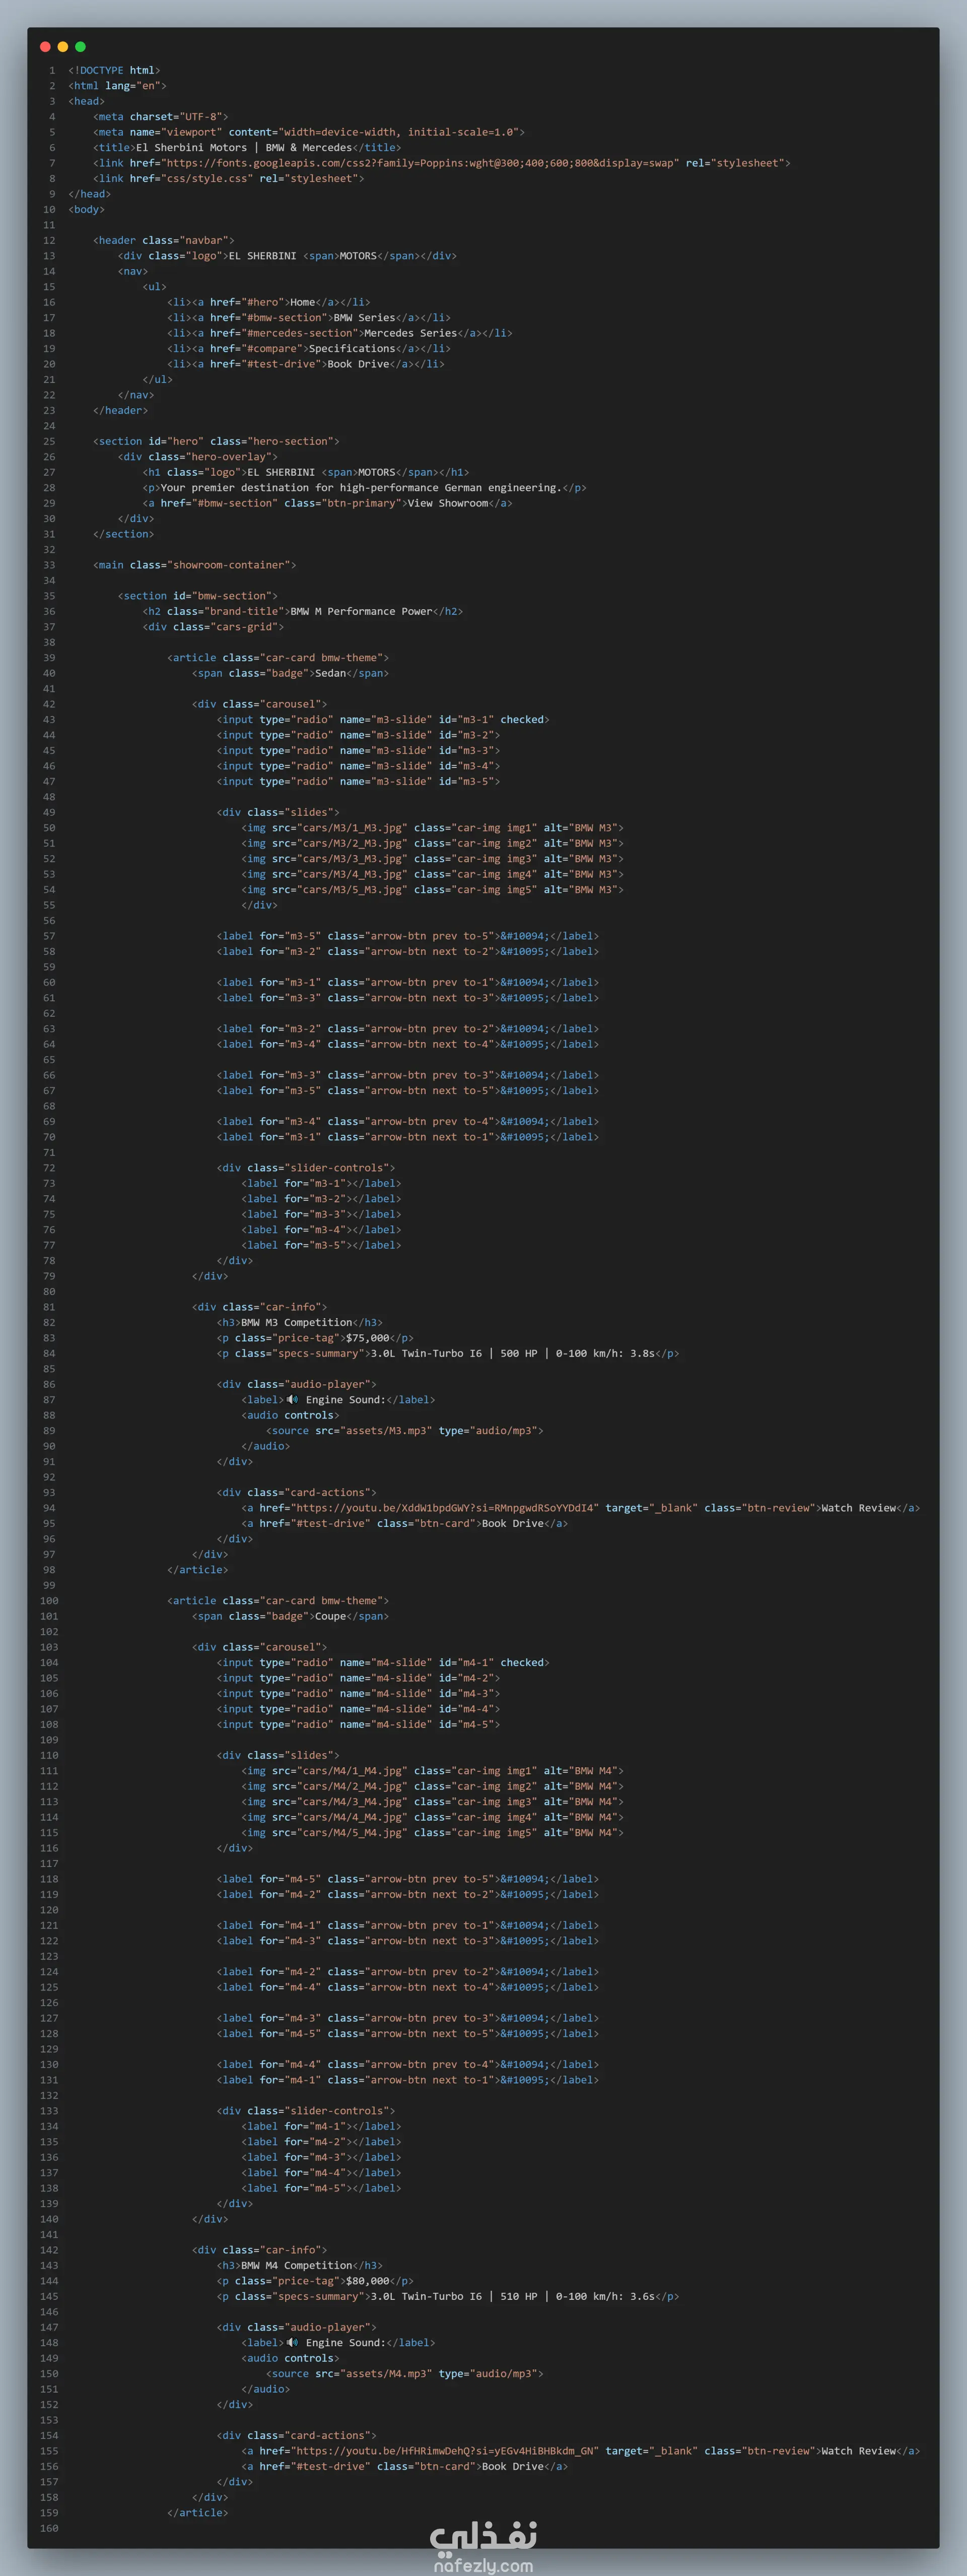The width and height of the screenshot is (967, 2576).
Task: Click the $80,000 price tag text
Action: click(368, 2281)
